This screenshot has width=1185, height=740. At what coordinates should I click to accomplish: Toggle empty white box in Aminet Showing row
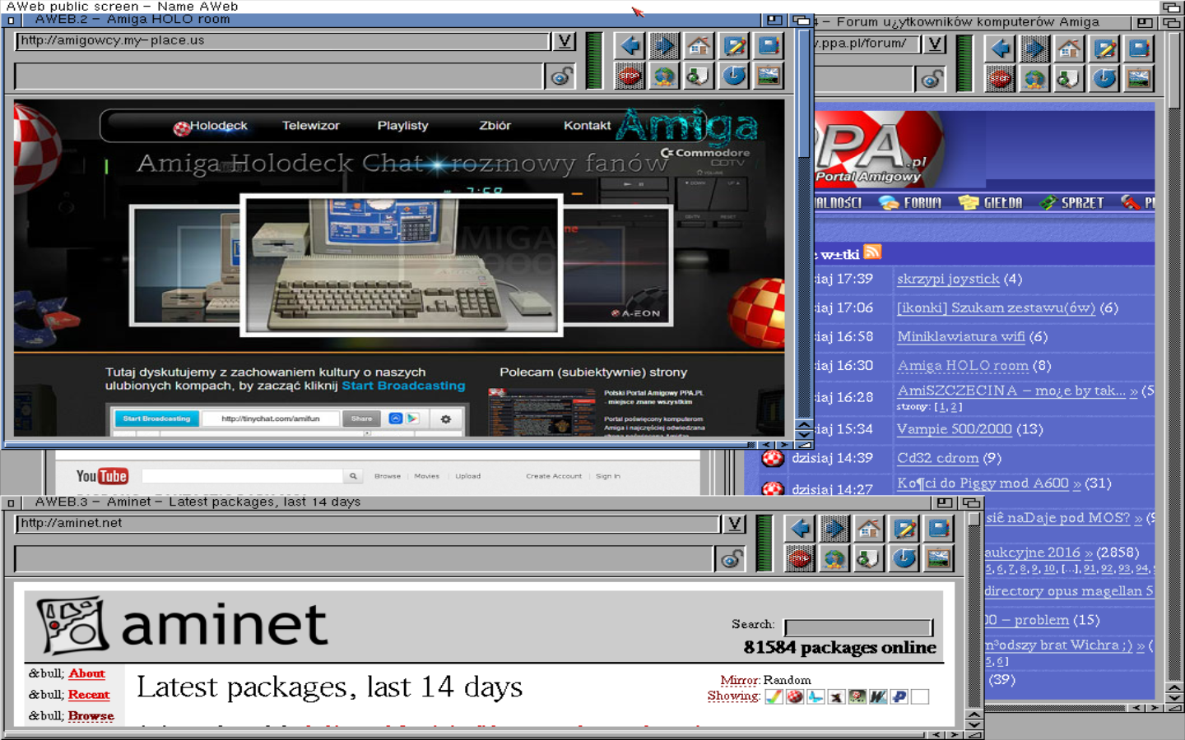tap(920, 696)
